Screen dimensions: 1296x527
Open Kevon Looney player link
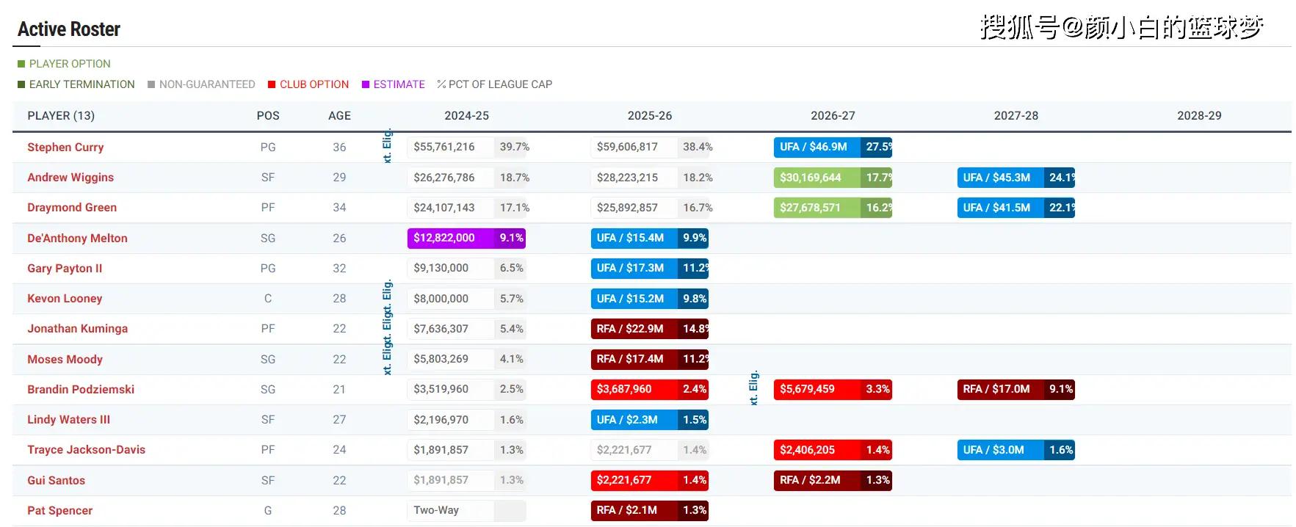pyautogui.click(x=65, y=299)
